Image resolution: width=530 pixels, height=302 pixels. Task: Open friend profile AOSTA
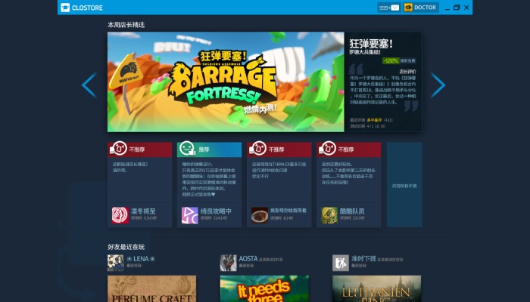248,258
